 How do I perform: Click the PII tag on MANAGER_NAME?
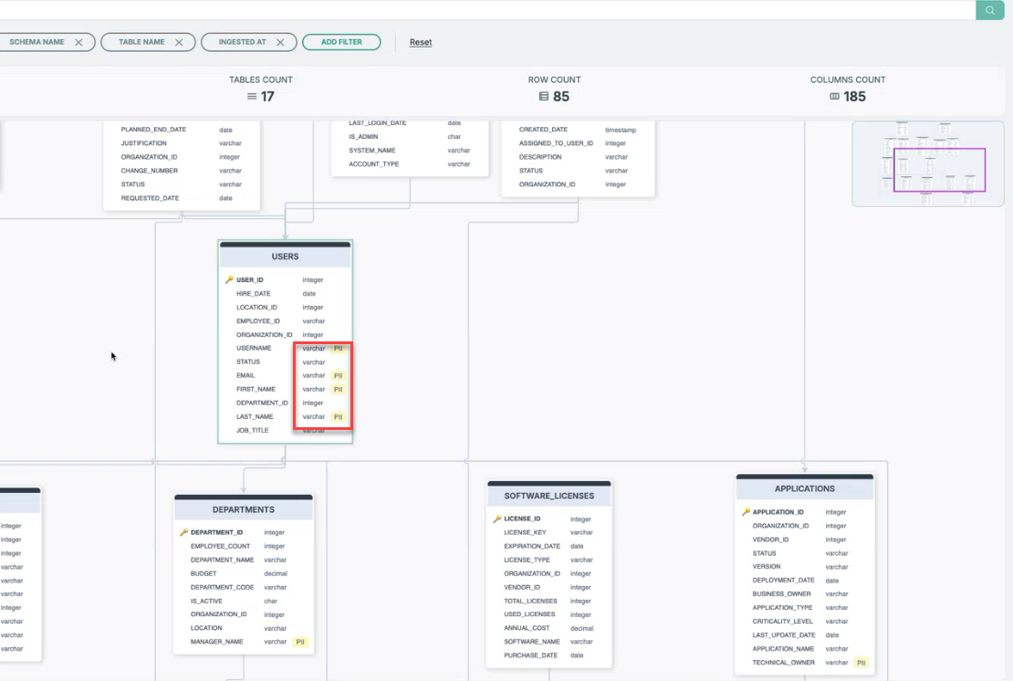tap(299, 642)
